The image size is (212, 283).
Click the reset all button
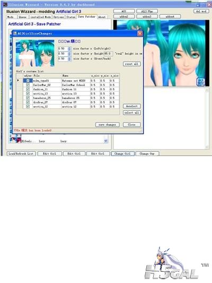pos(131,64)
